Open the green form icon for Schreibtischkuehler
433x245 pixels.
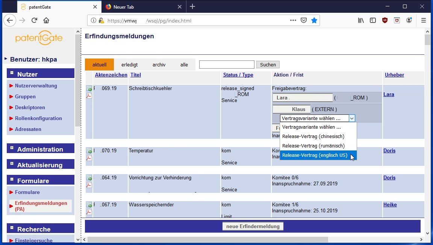[89, 89]
